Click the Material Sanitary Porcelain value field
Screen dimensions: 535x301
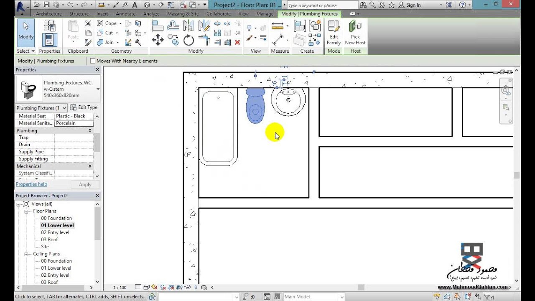[x=74, y=123]
